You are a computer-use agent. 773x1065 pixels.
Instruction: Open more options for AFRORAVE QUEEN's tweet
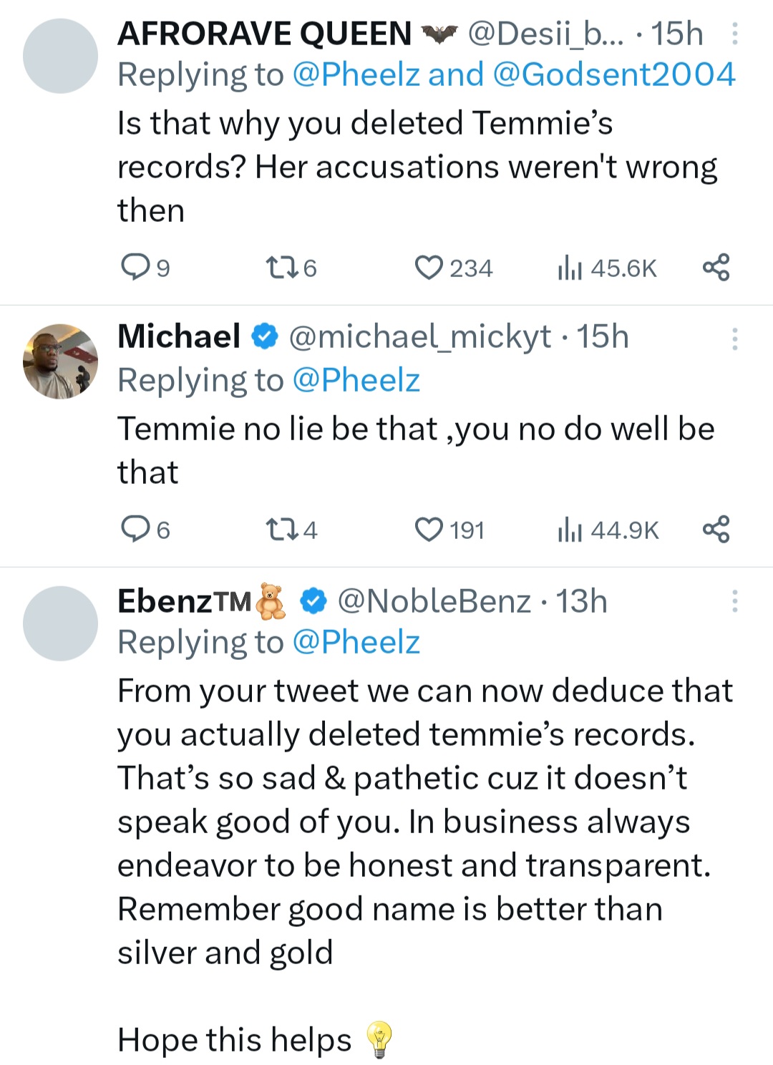734,34
